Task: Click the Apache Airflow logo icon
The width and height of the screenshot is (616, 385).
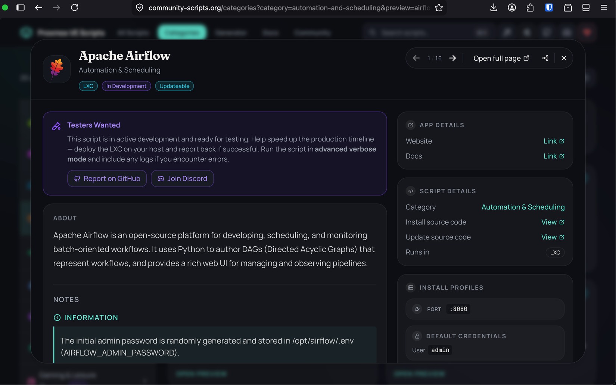Action: (57, 69)
